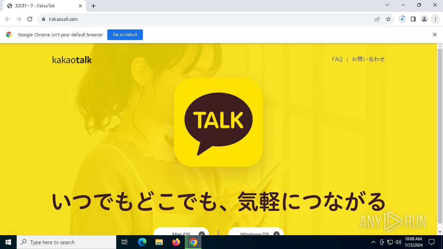This screenshot has height=249, width=443.
Task: Open the Windows notification center
Action: (x=432, y=242)
